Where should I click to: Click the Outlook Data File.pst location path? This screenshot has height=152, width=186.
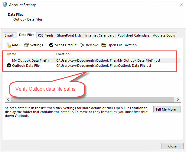[104, 66]
